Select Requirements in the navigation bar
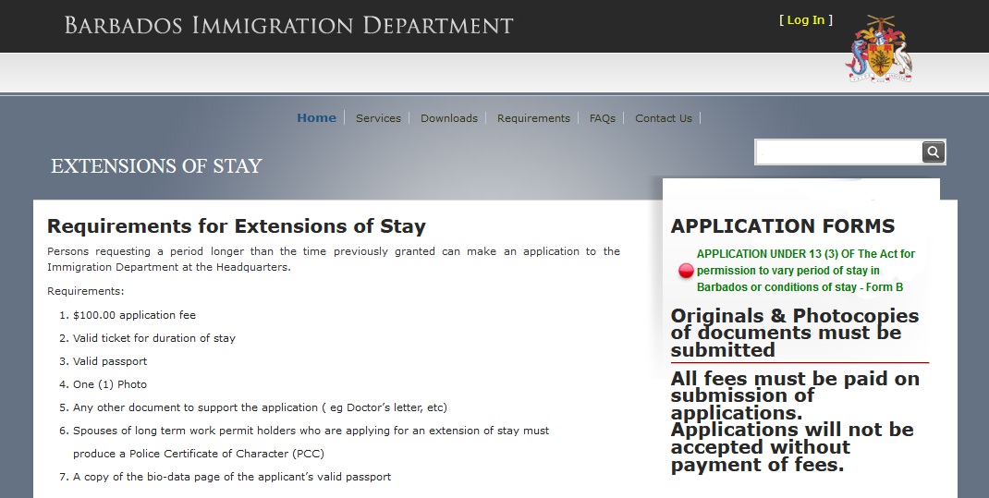This screenshot has width=989, height=498. coord(533,118)
